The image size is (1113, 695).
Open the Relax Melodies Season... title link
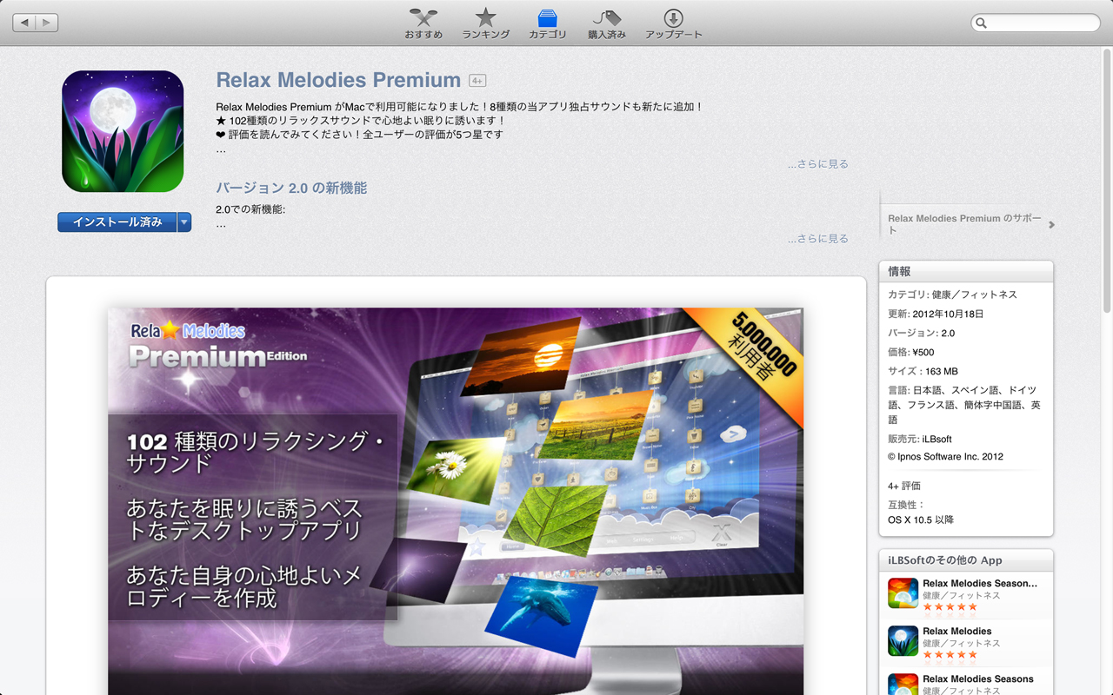click(x=980, y=584)
